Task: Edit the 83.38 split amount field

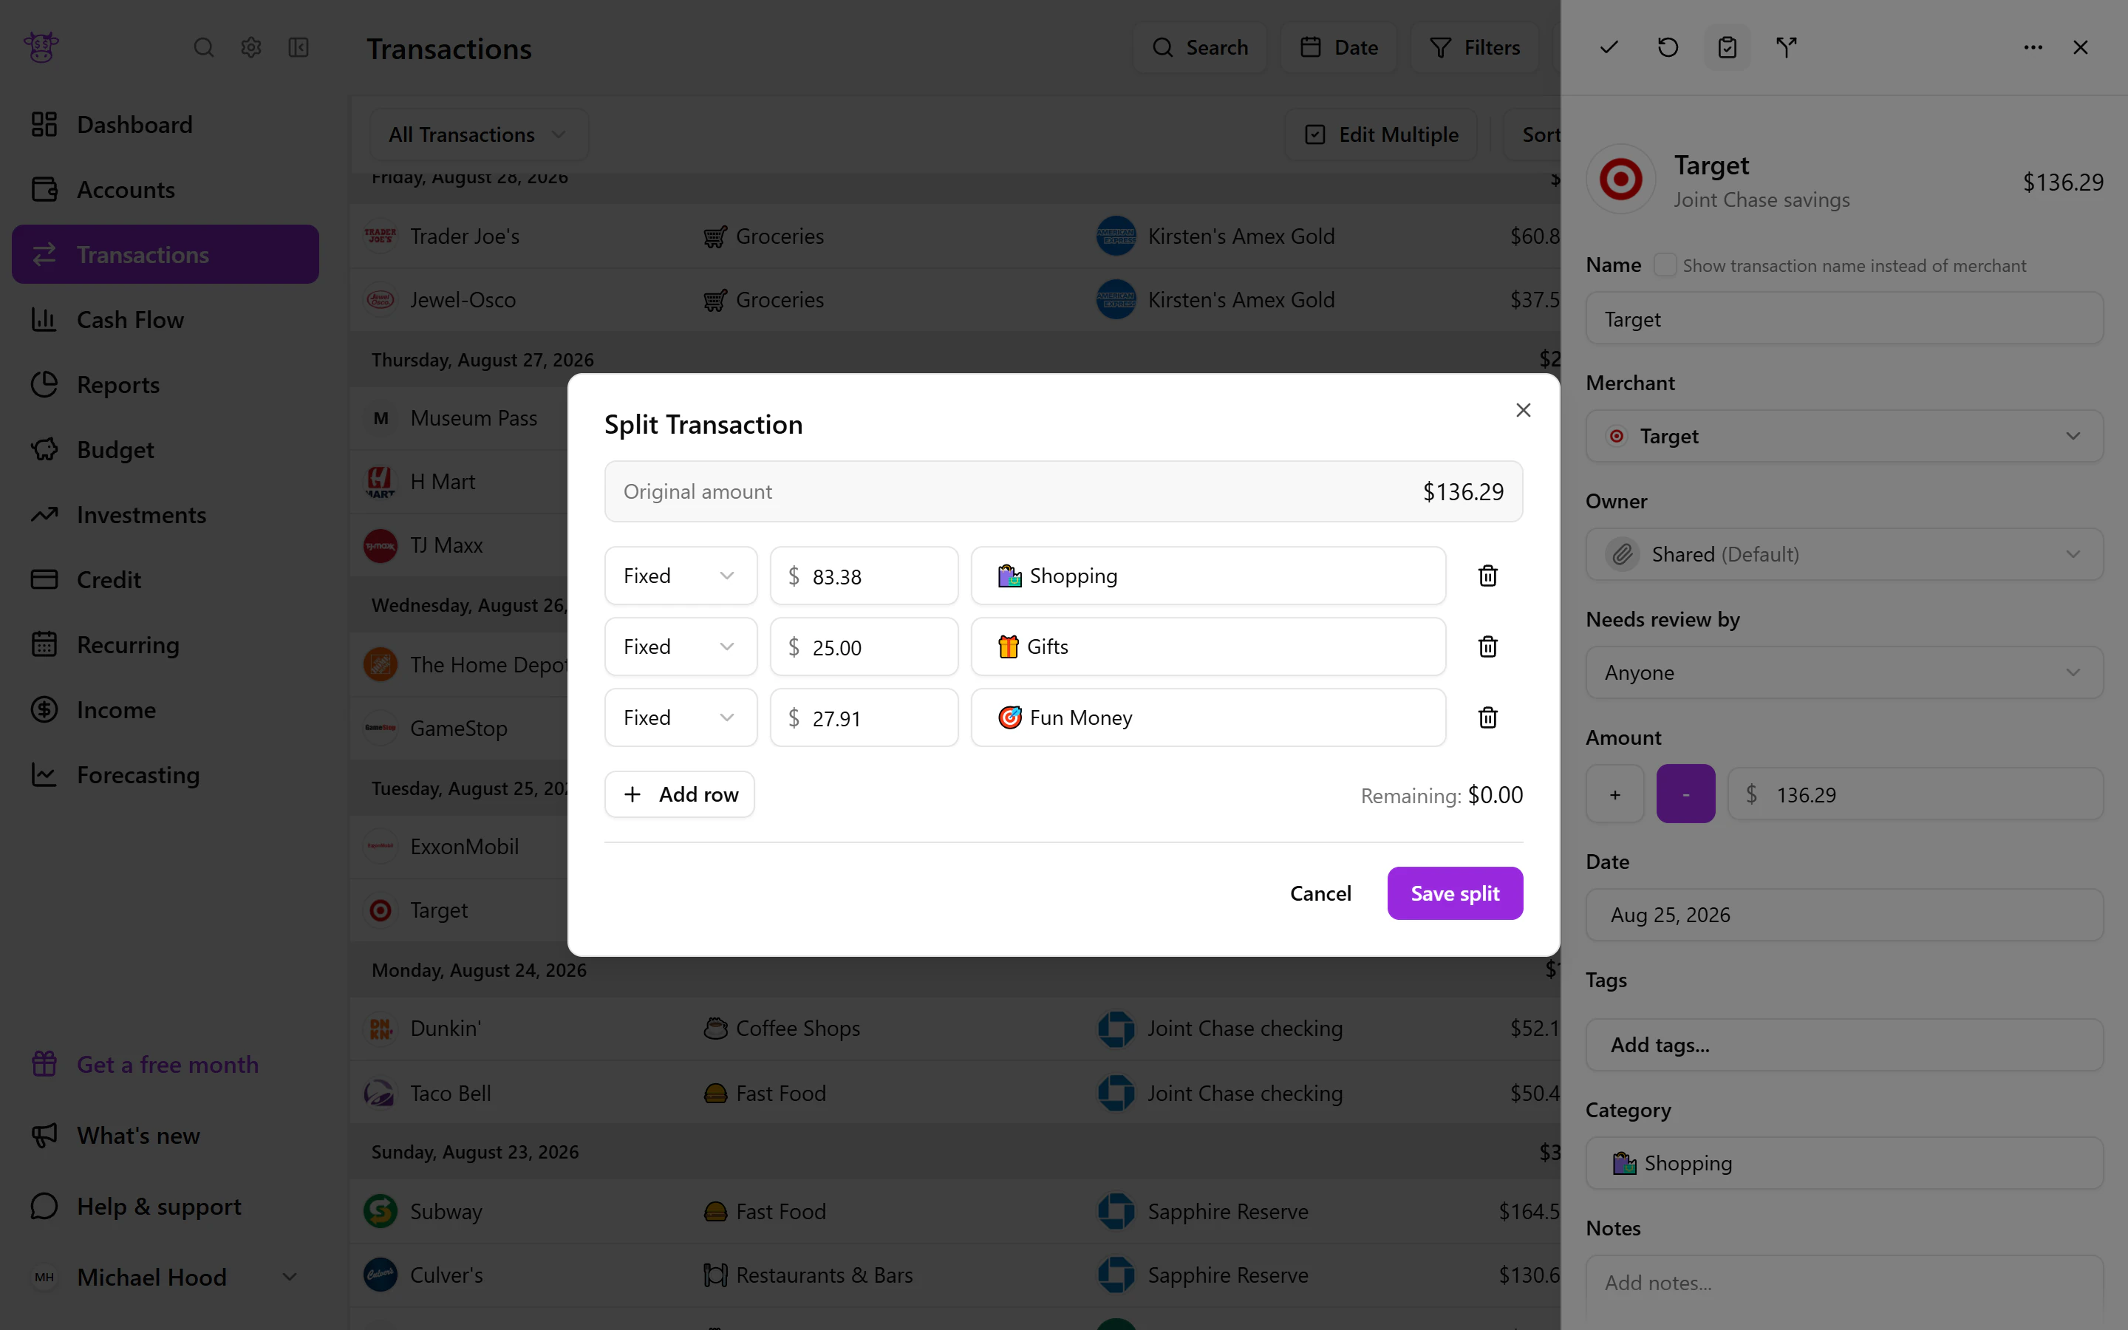Action: (x=864, y=576)
